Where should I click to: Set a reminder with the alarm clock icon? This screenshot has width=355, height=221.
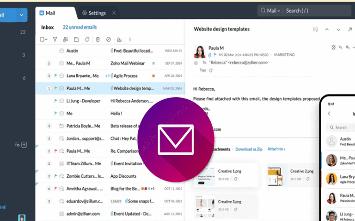click(334, 47)
